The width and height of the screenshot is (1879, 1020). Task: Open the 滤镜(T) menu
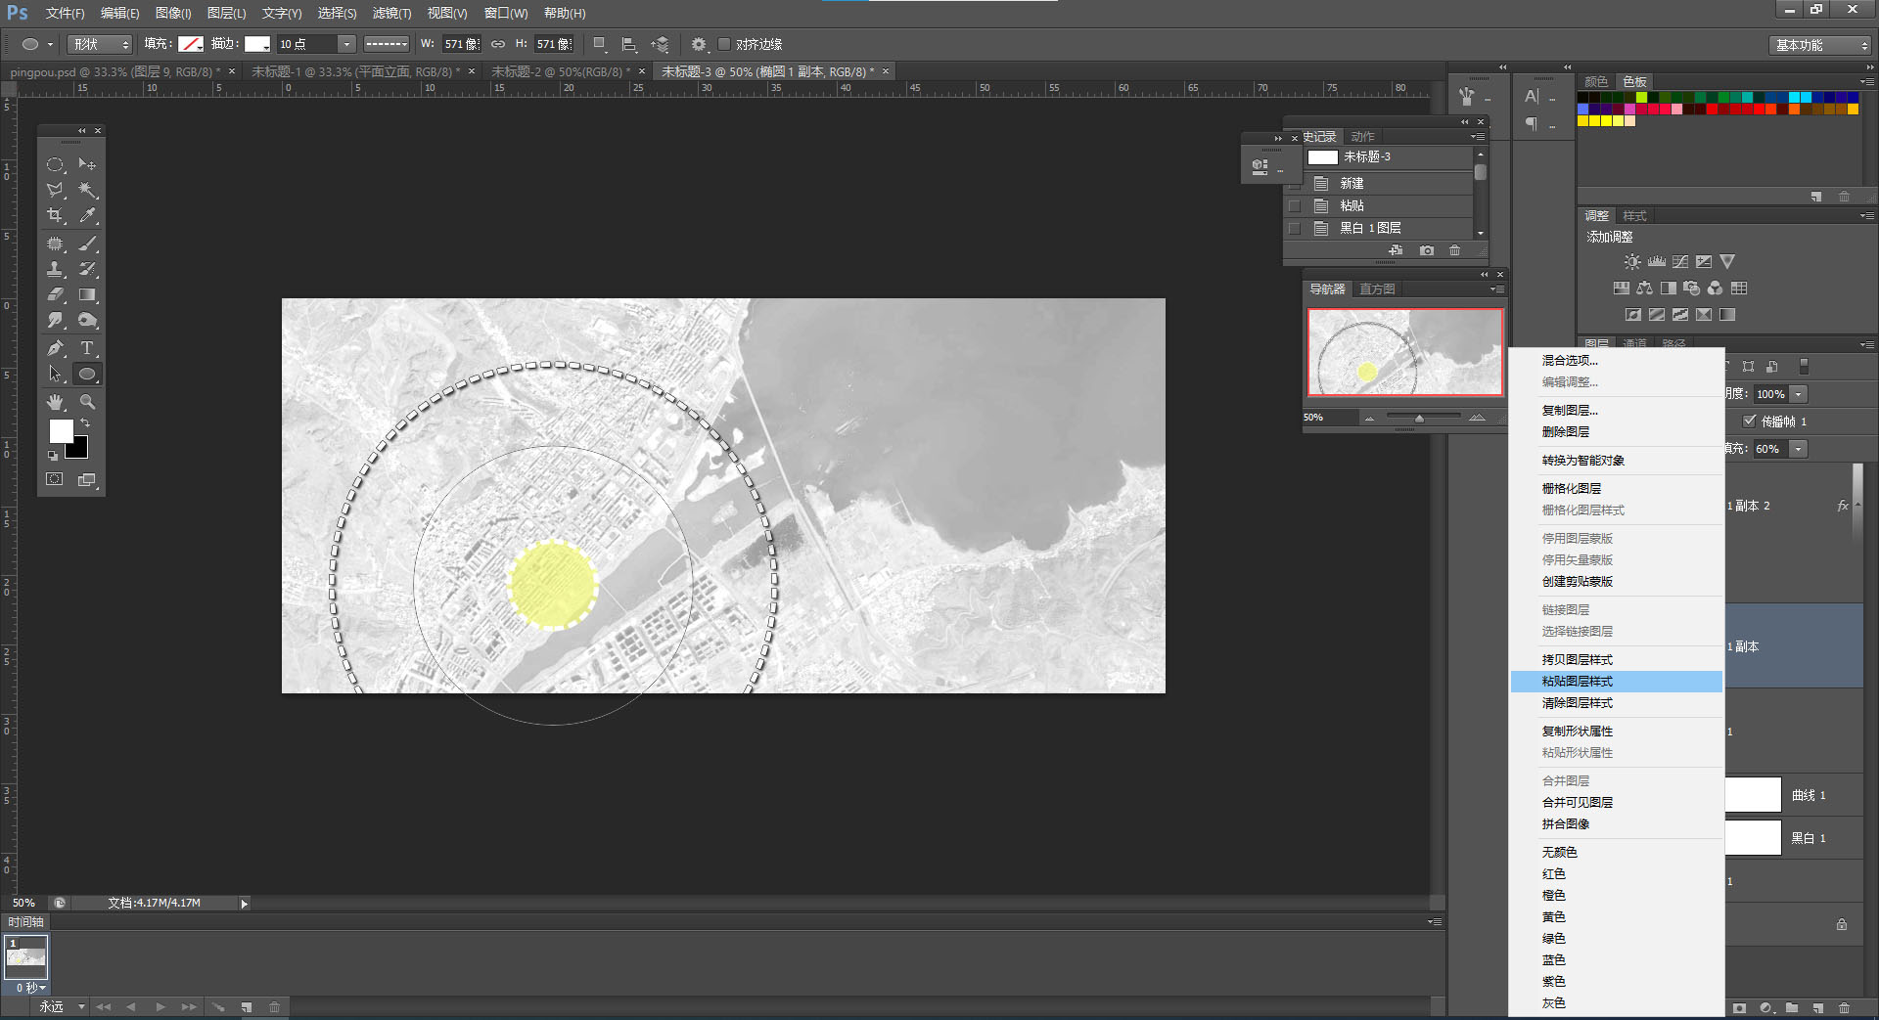[x=391, y=13]
